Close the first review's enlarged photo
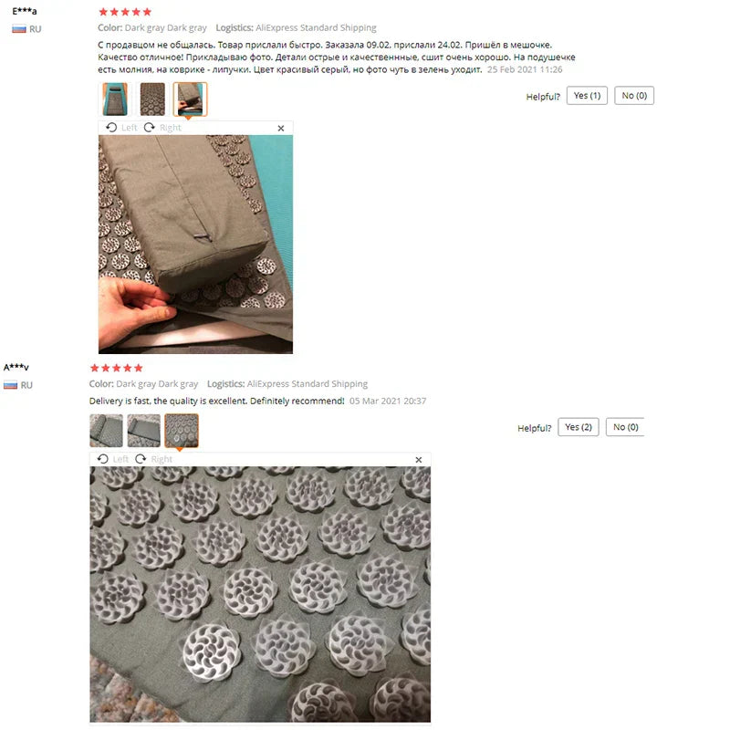 coord(281,128)
